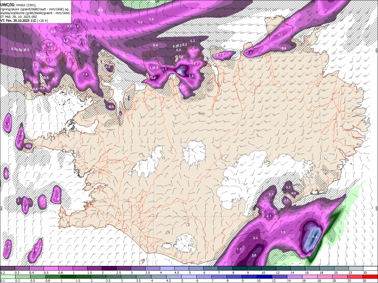Select dark green bottom-row swatch starting at 1

point(68,277)
